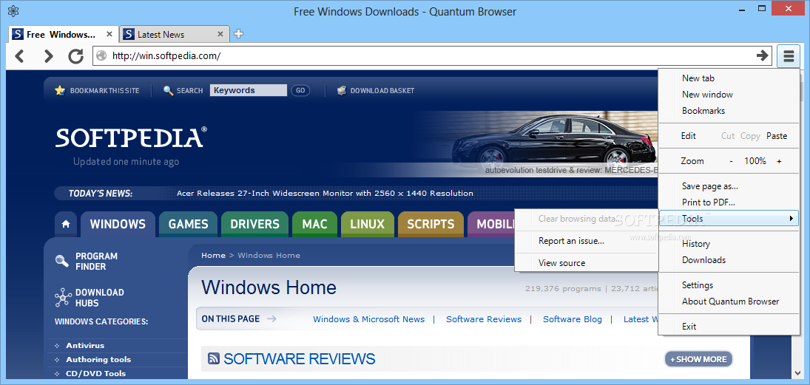Click the Keywords search field
The height and width of the screenshot is (385, 810).
[x=248, y=90]
